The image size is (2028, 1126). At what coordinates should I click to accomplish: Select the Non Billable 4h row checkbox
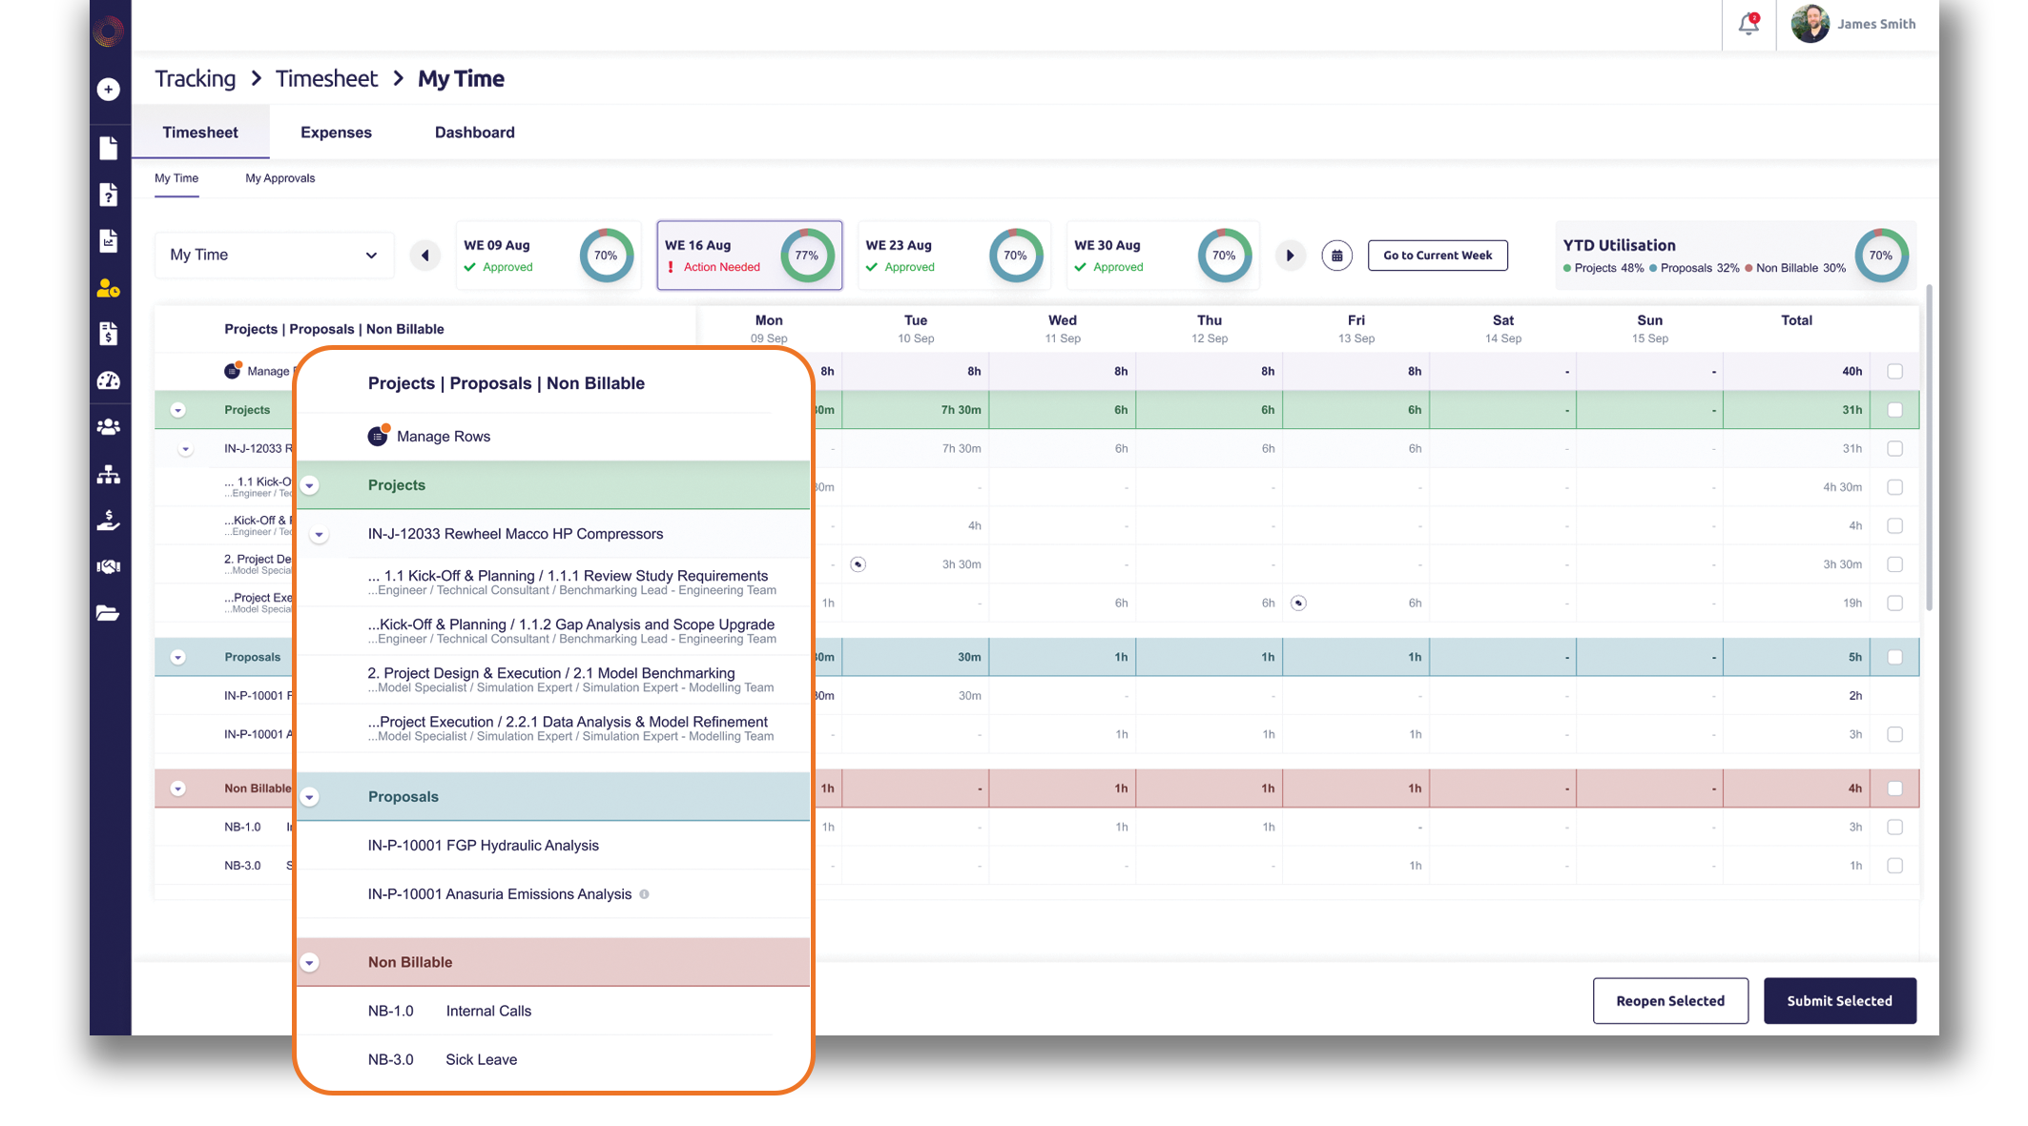click(x=1894, y=788)
